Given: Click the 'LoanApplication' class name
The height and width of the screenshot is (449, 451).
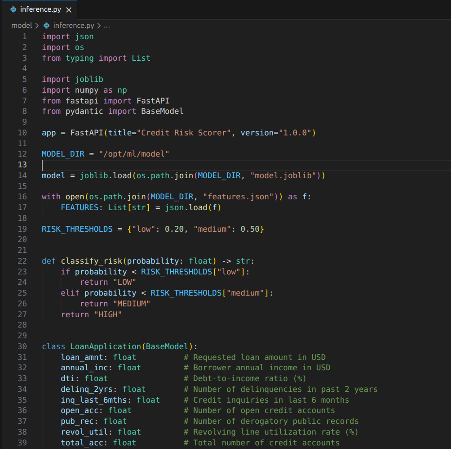Looking at the screenshot, I should coord(106,346).
